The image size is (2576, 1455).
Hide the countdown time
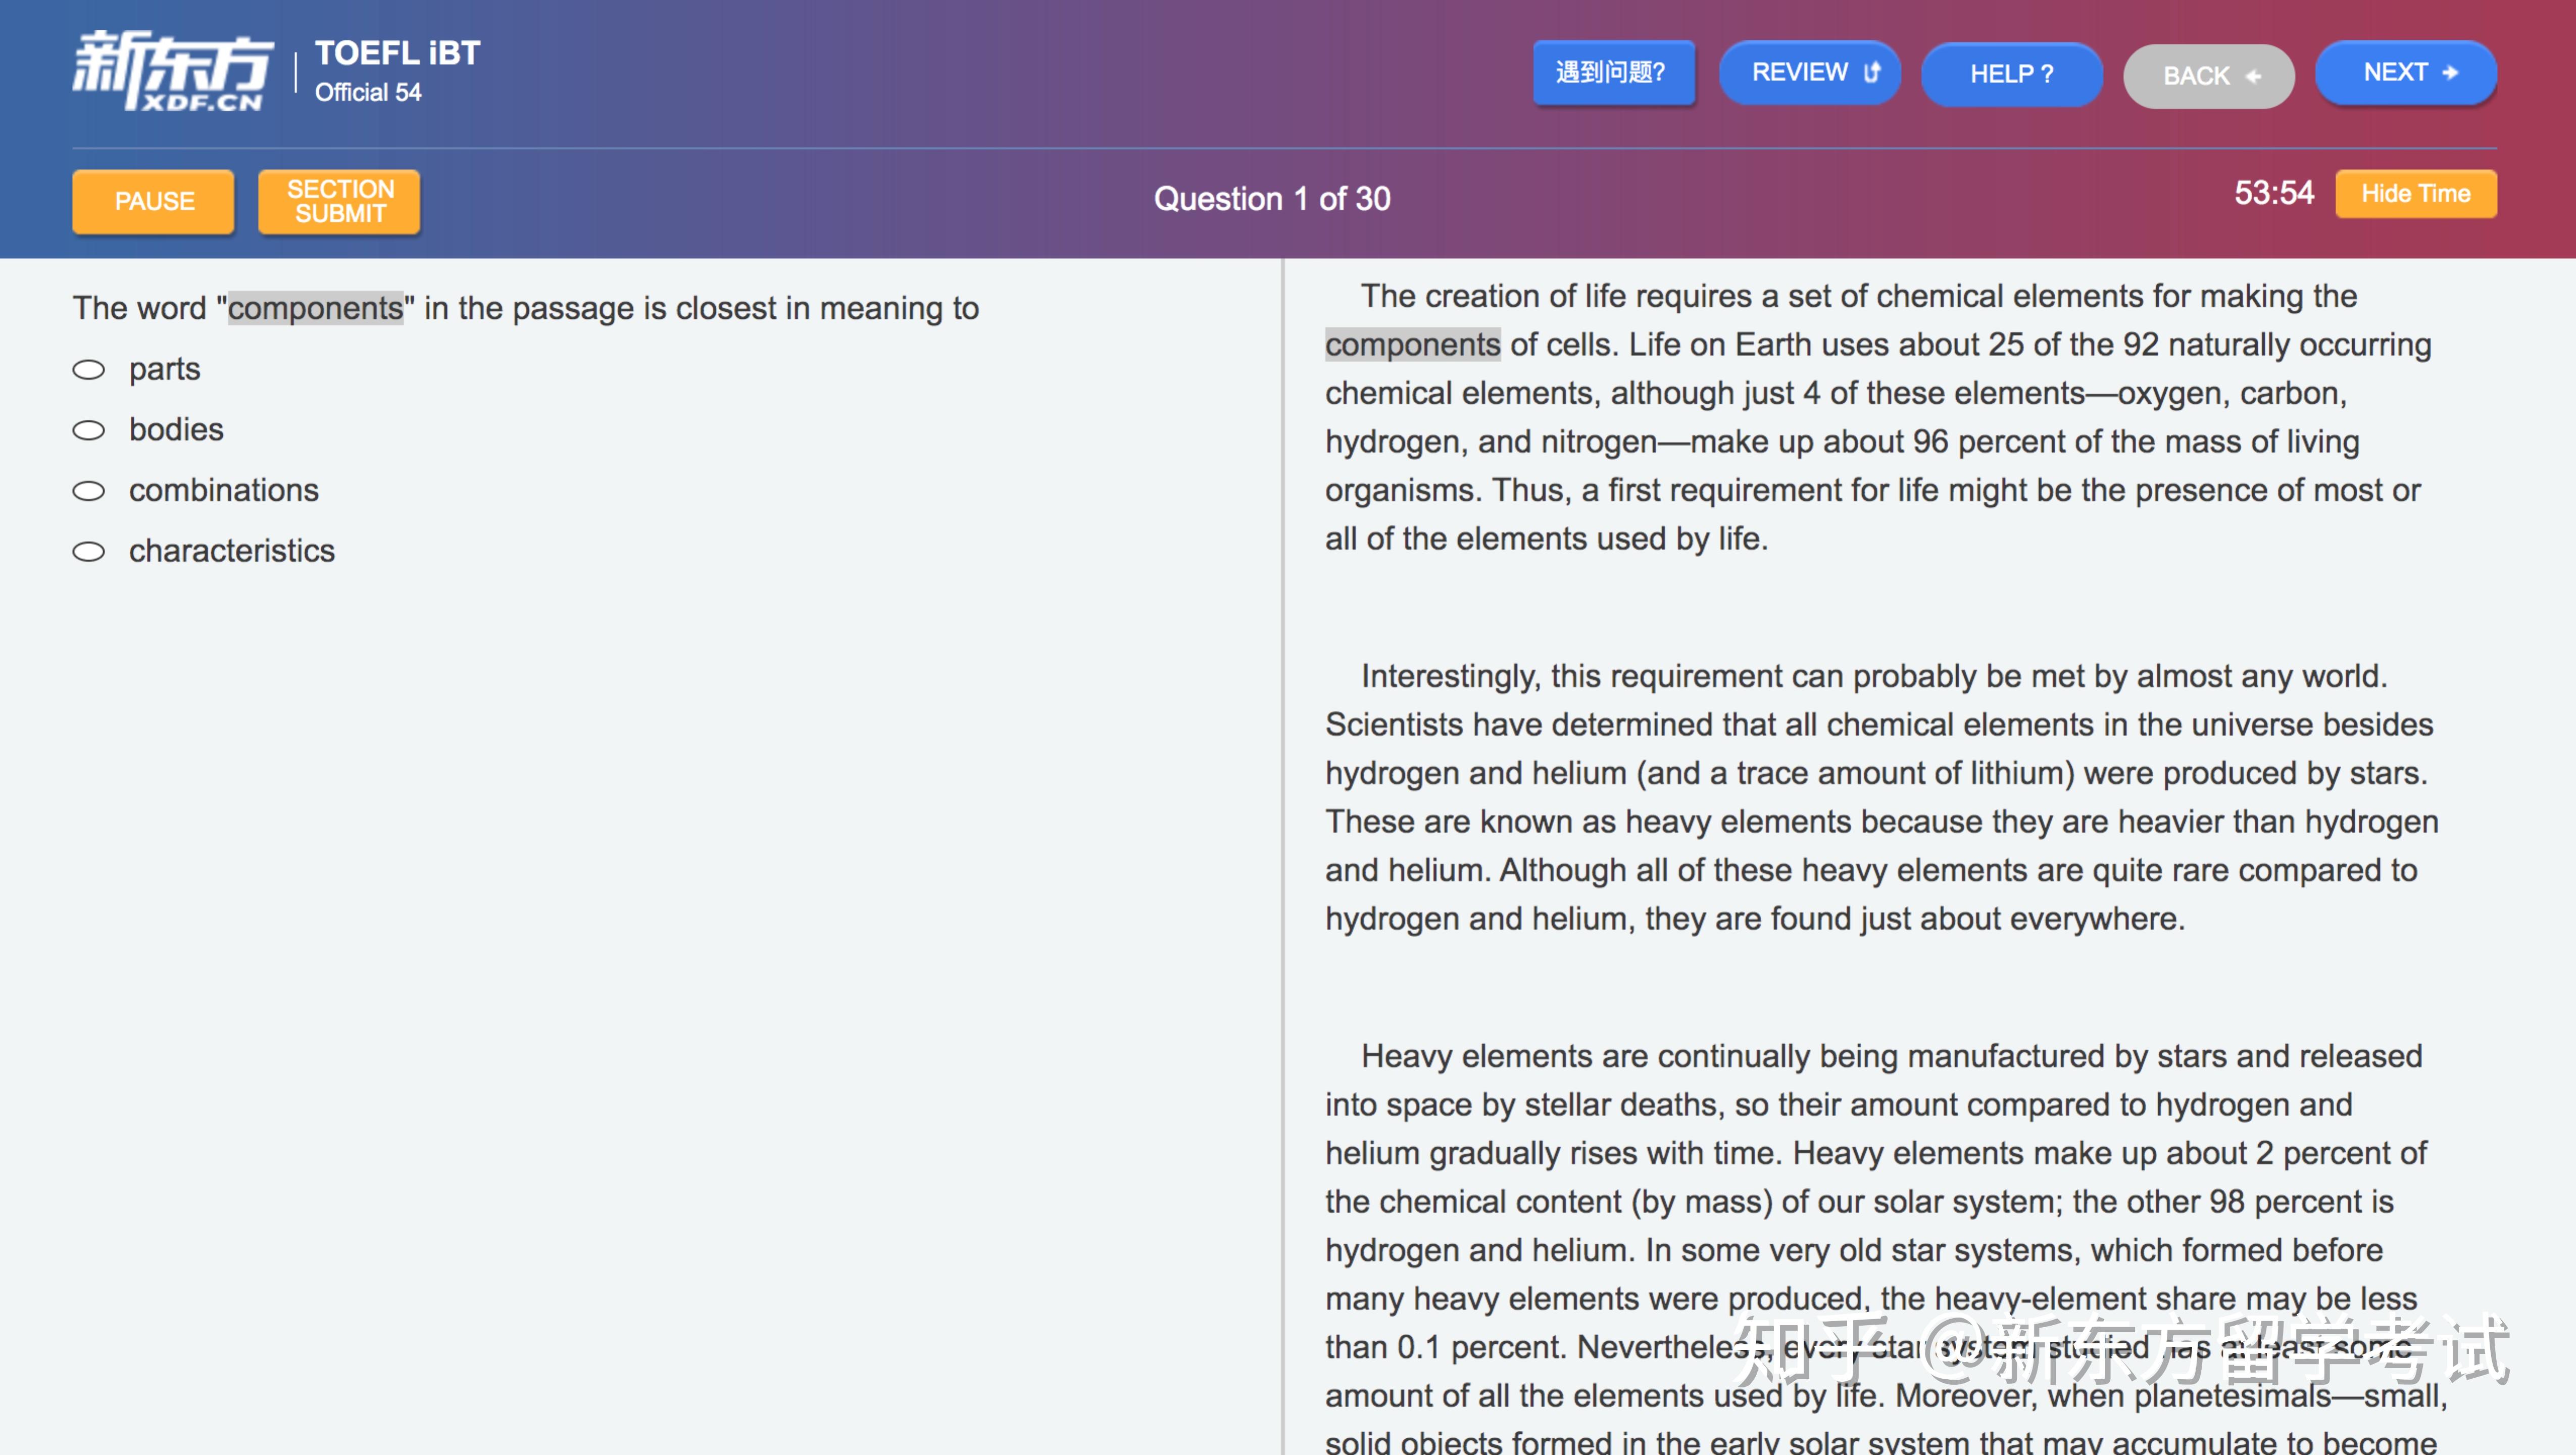coord(2415,194)
